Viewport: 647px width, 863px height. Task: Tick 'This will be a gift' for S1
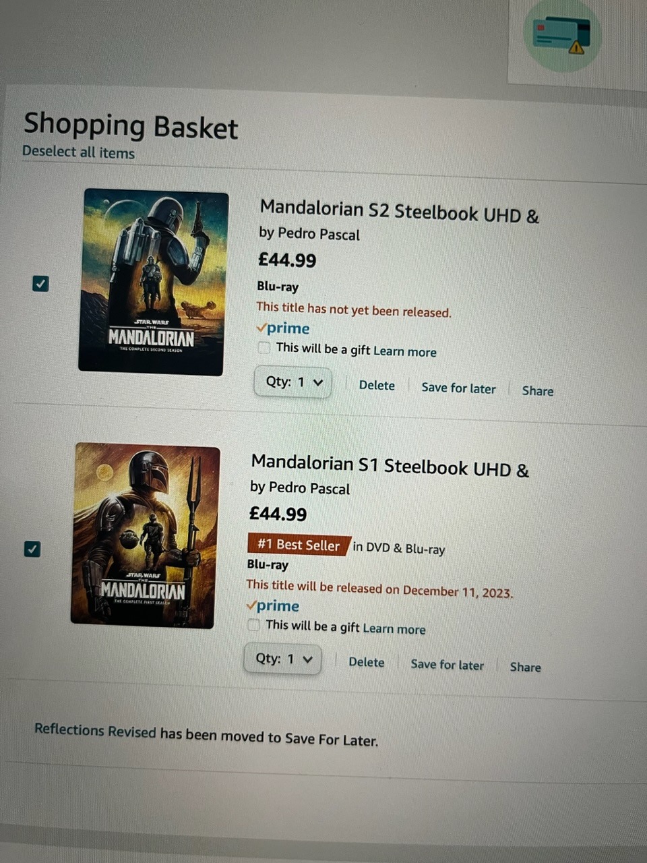pos(254,625)
